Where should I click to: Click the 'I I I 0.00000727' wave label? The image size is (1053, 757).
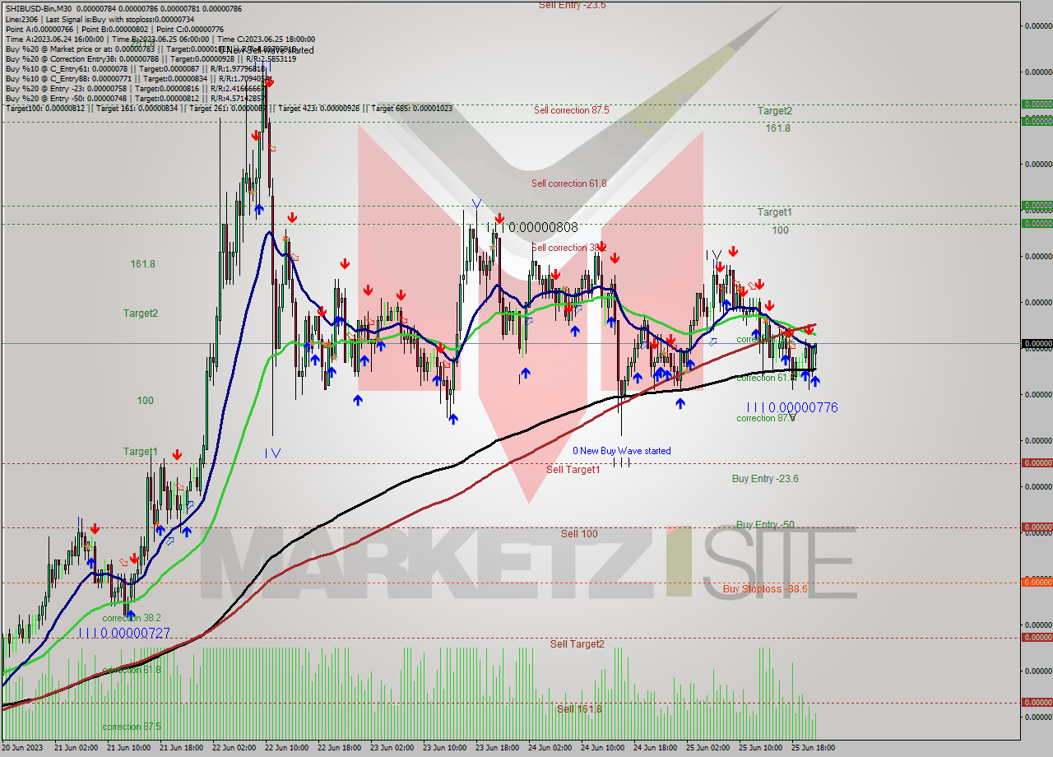125,633
